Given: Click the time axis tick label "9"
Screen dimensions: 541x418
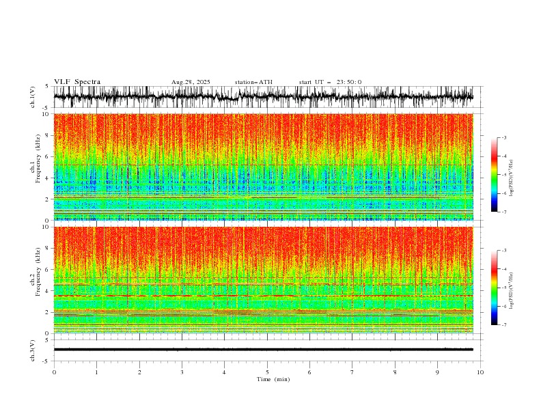Looking at the screenshot, I should 437,372.
